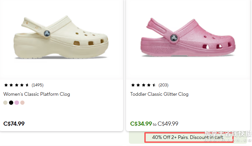The image size is (252, 146).
Task: Click the C$49.99 upper price
Action: click(x=168, y=123)
